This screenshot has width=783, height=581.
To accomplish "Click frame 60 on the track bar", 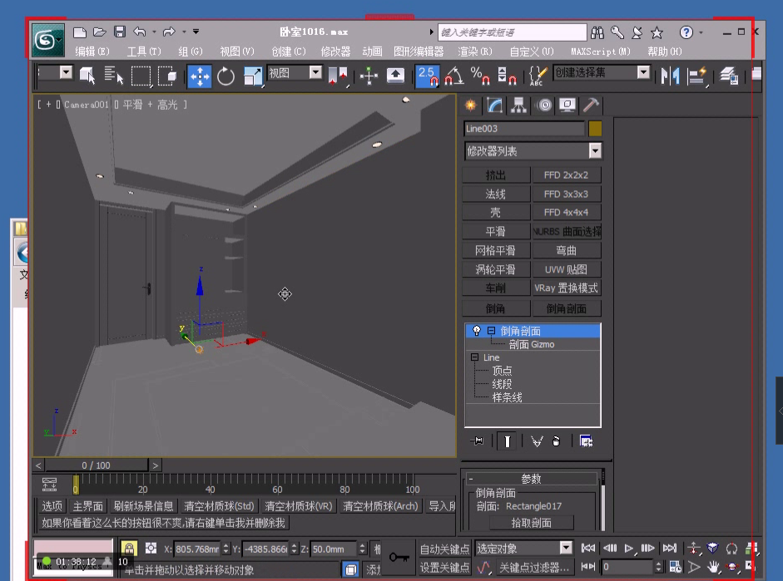I will tap(277, 485).
